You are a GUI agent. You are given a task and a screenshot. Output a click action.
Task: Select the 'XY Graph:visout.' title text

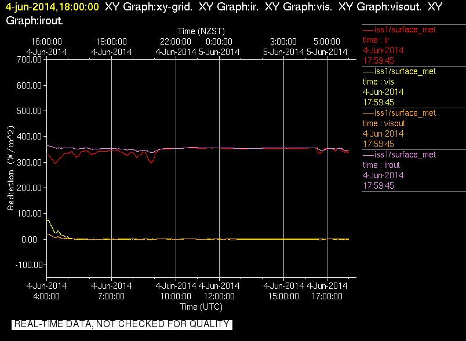point(380,6)
